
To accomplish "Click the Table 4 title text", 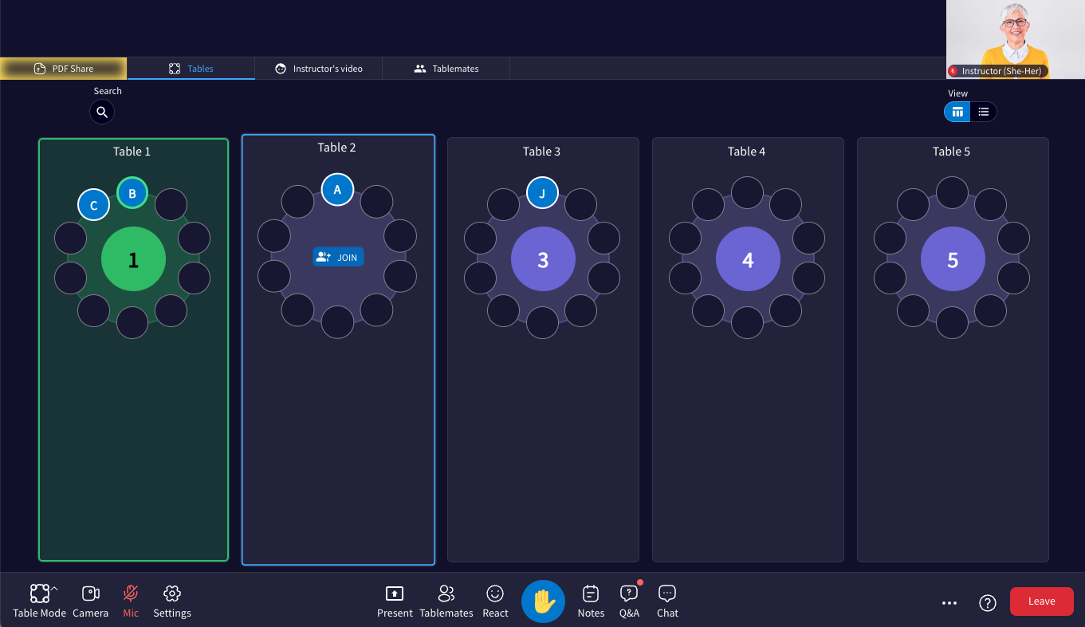I will [746, 152].
